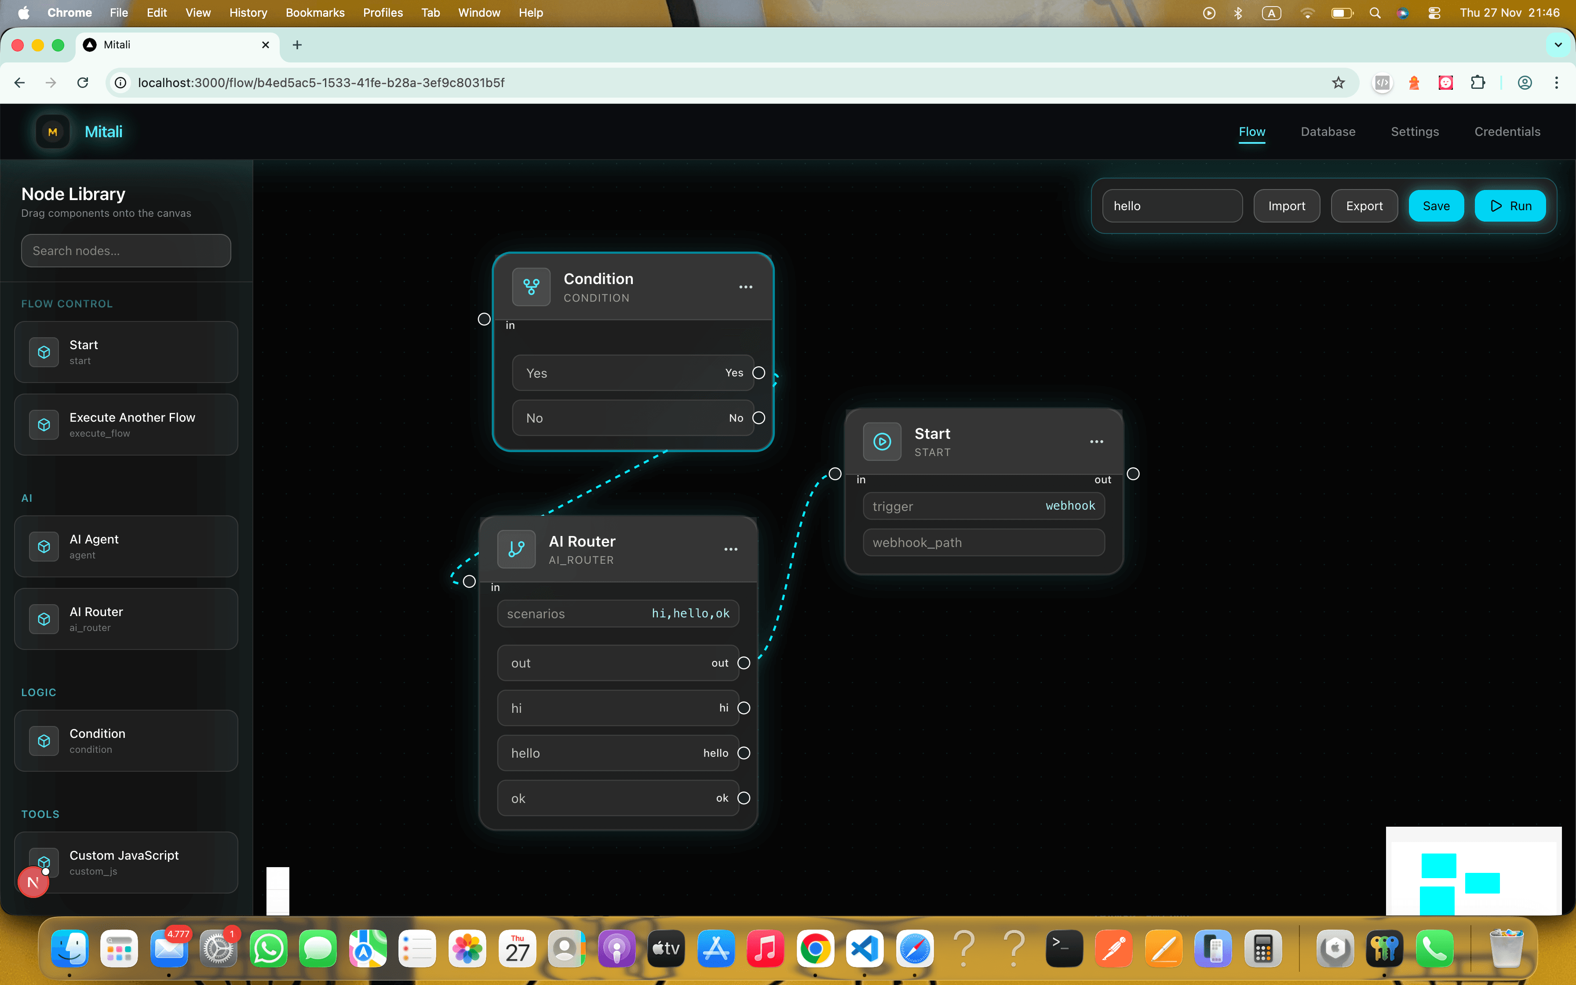Click the Search nodes input field
The width and height of the screenshot is (1576, 985).
click(126, 250)
